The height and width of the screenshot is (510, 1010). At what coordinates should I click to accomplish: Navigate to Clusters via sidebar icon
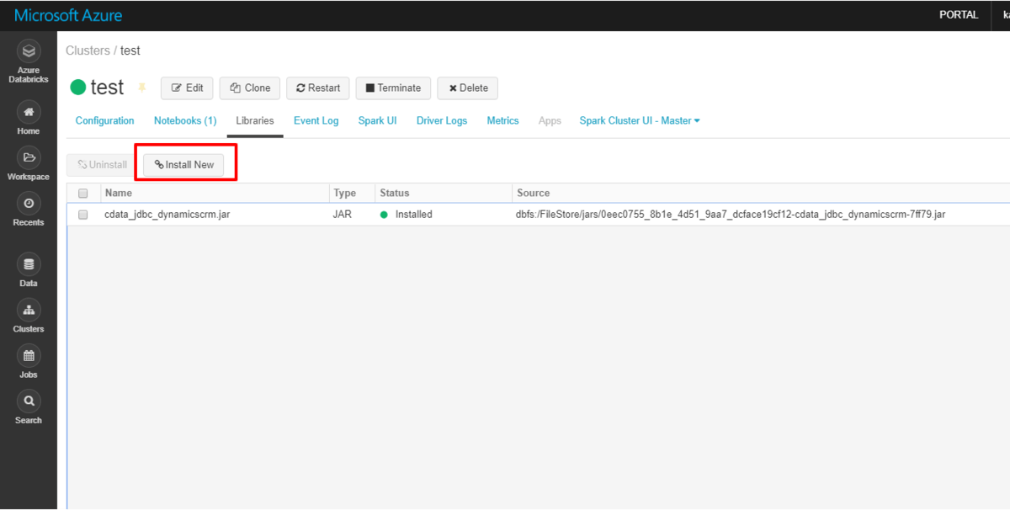(x=29, y=310)
